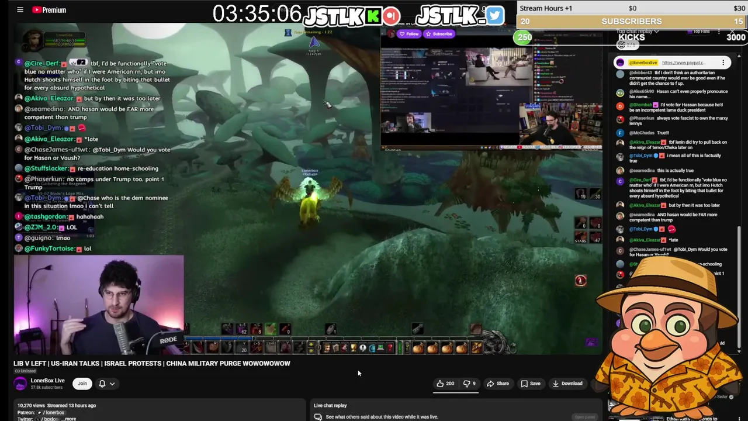Click the purple icon at game's lower right
Screen dimensions: 748x421
(591, 343)
